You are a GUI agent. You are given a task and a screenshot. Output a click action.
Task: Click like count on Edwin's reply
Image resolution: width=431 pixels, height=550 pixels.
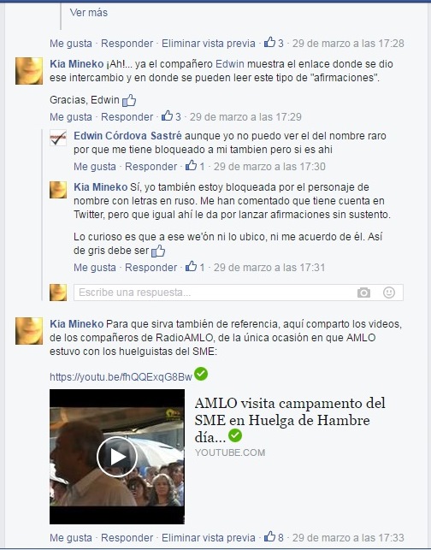point(195,166)
